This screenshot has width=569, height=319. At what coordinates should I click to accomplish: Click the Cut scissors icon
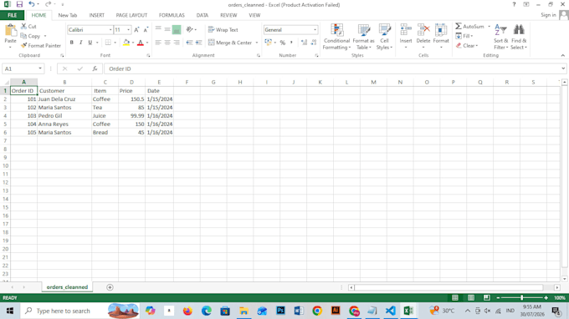tap(24, 27)
